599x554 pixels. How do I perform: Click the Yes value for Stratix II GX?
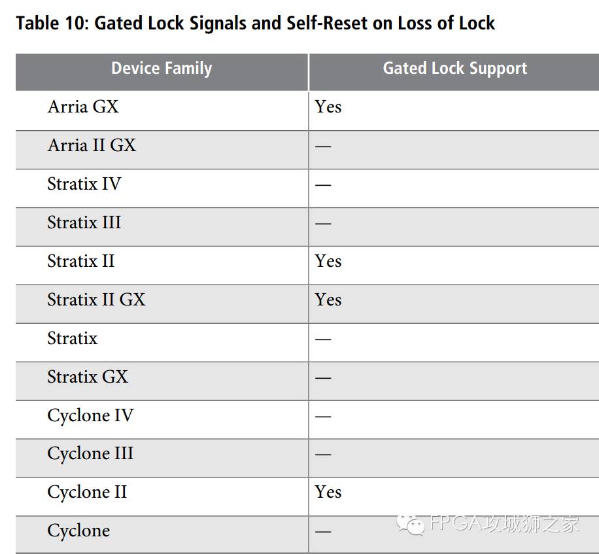click(328, 300)
